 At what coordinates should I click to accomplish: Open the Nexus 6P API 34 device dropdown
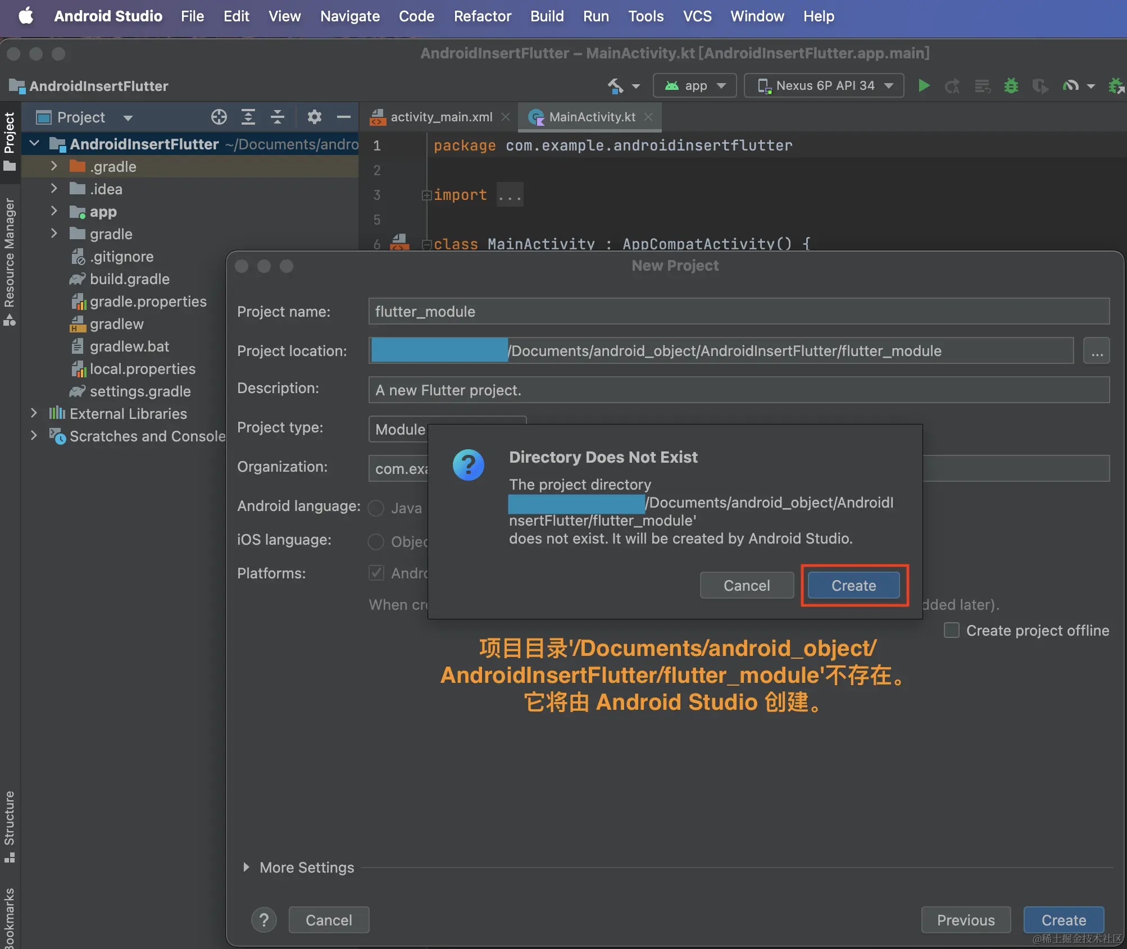824,85
